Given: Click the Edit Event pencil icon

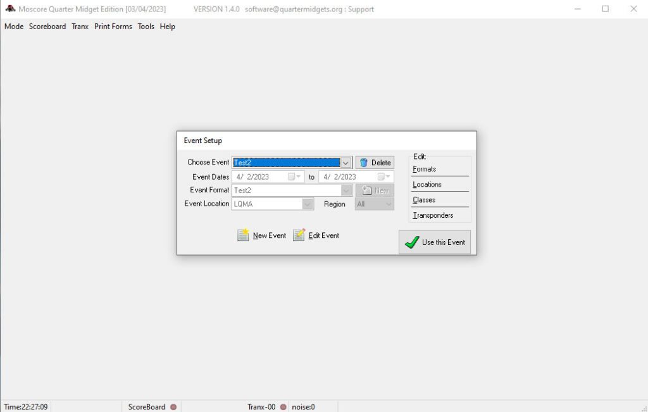Looking at the screenshot, I should tap(299, 235).
